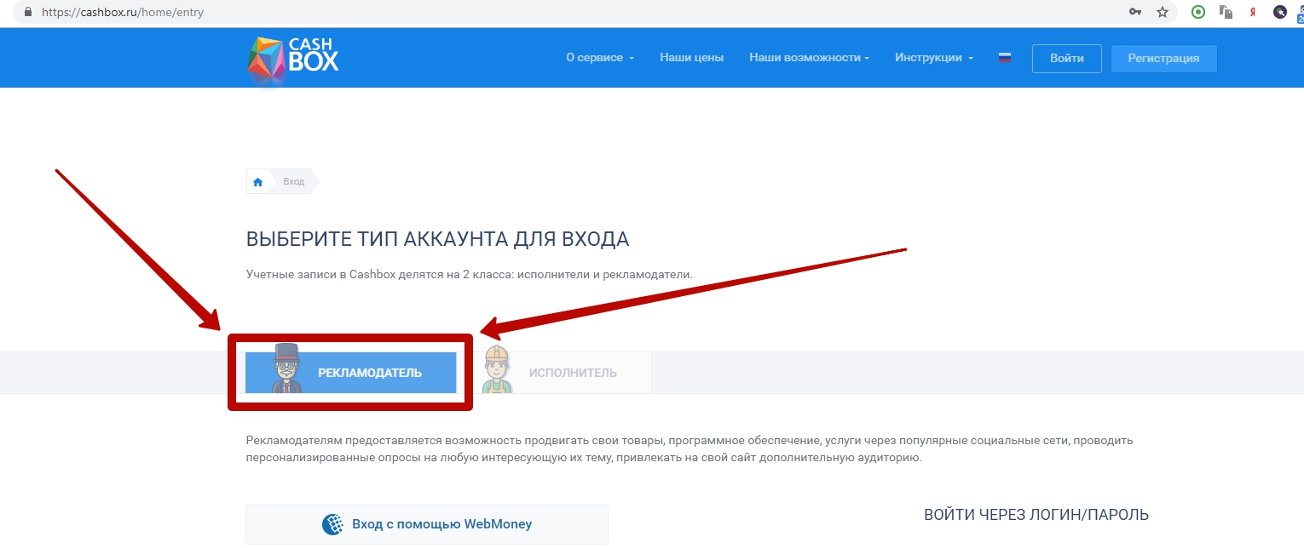Click the 'Регистрация' button
This screenshot has height=548, width=1304.
coord(1163,59)
